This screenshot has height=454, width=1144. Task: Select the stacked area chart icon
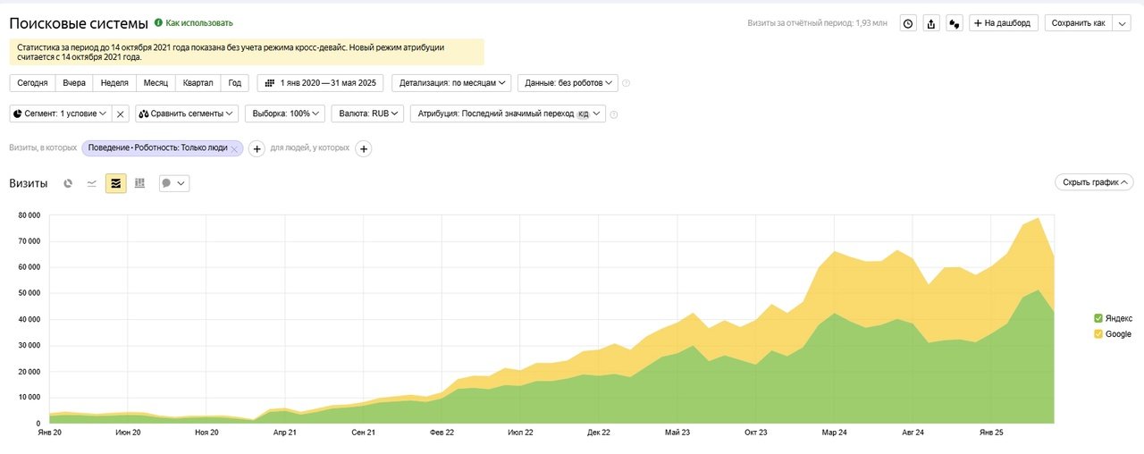(115, 183)
